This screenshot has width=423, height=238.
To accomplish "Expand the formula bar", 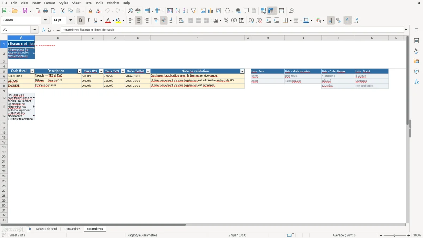I will point(406,30).
